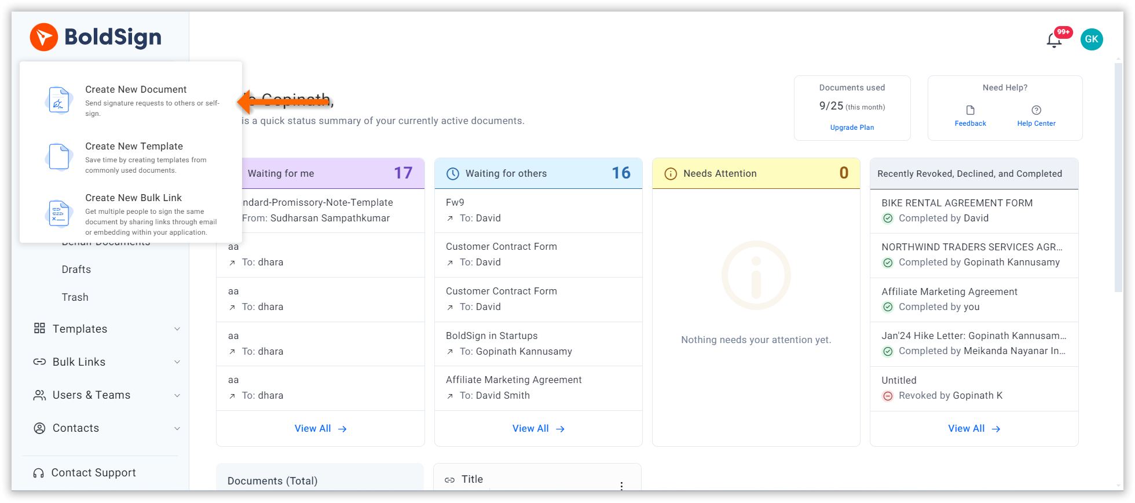This screenshot has width=1135, height=503.
Task: Open the Fw9 document row
Action: (538, 210)
